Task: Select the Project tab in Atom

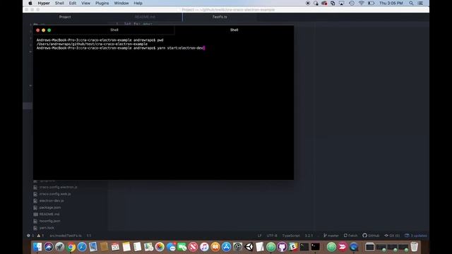Action: (65, 17)
